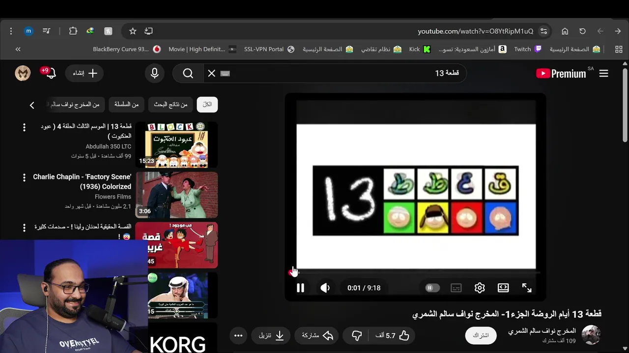
Task: Click the youtube.com address bar URL
Action: pos(475,31)
